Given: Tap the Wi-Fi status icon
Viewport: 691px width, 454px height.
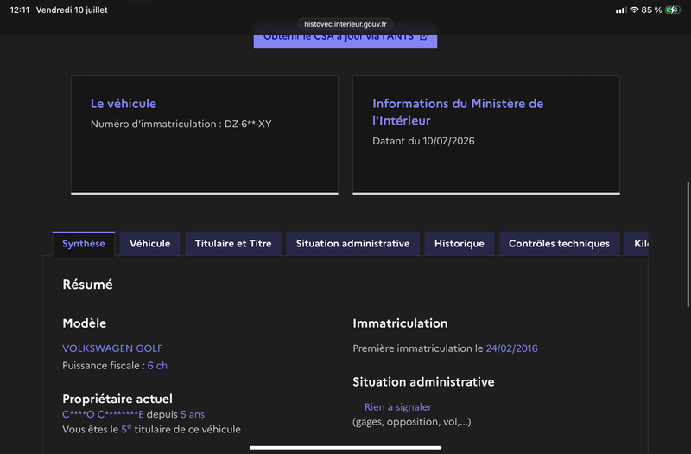Looking at the screenshot, I should coord(634,10).
